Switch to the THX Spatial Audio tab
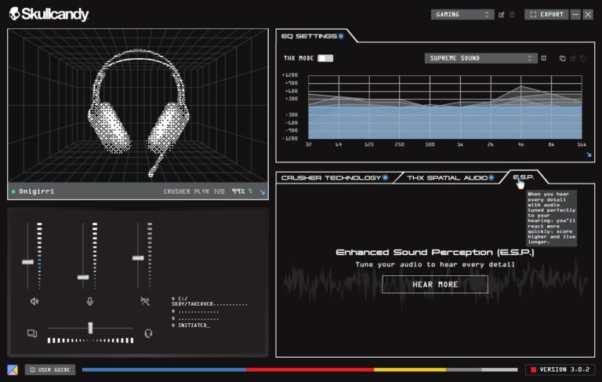Viewport: 602px width, 382px height. pyautogui.click(x=447, y=178)
